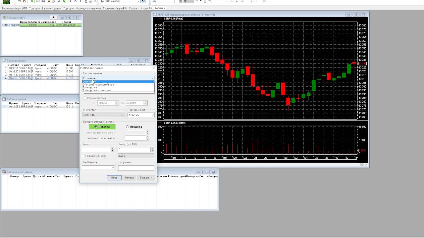Switch to Торговля - Фьючерсы и опционы tab
The height and width of the screenshot is (238, 424).
pyautogui.click(x=82, y=8)
